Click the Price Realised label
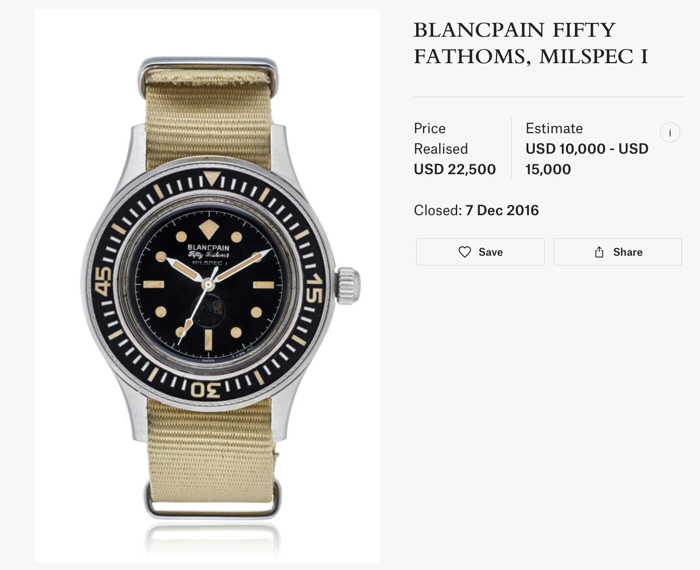Screen dimensions: 700x570 [x=440, y=138]
